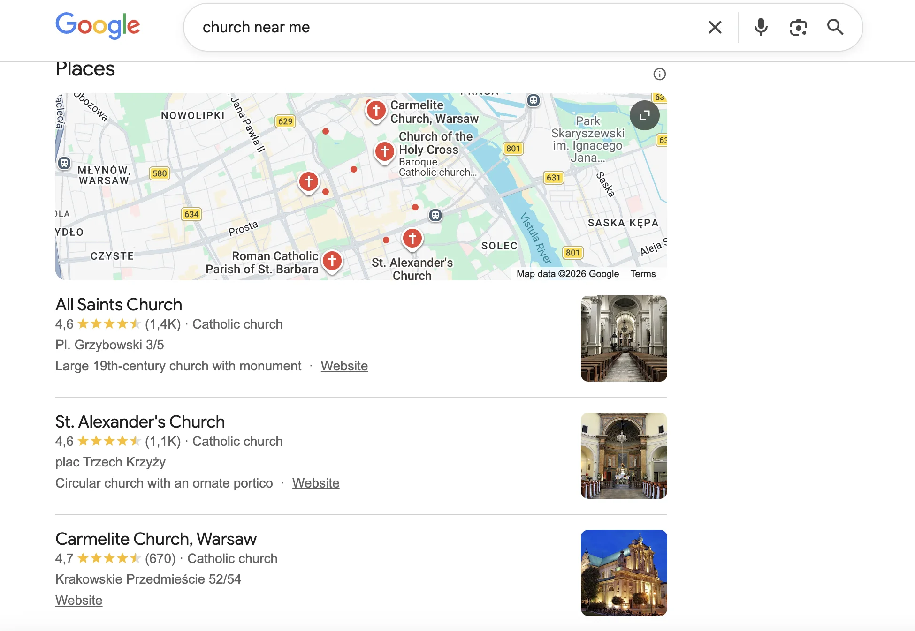Click 'Roman Catholic Parish of St. Barbara' label
Screen dimensions: 915x631
click(262, 263)
